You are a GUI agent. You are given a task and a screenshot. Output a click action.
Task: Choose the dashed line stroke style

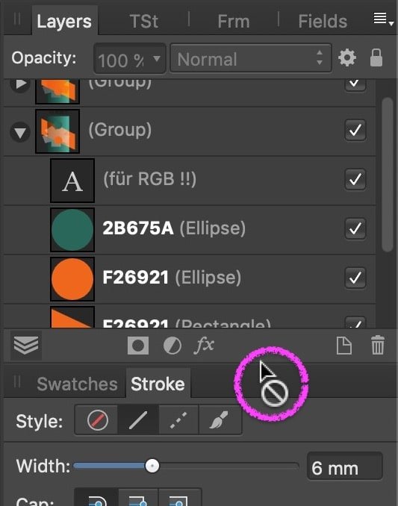coord(178,420)
